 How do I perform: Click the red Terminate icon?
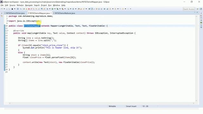pyautogui.click(x=29, y=9)
